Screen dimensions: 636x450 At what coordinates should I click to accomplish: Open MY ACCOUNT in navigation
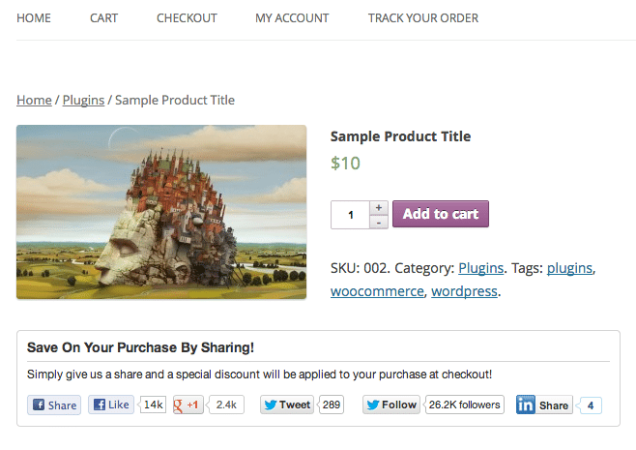[x=292, y=18]
